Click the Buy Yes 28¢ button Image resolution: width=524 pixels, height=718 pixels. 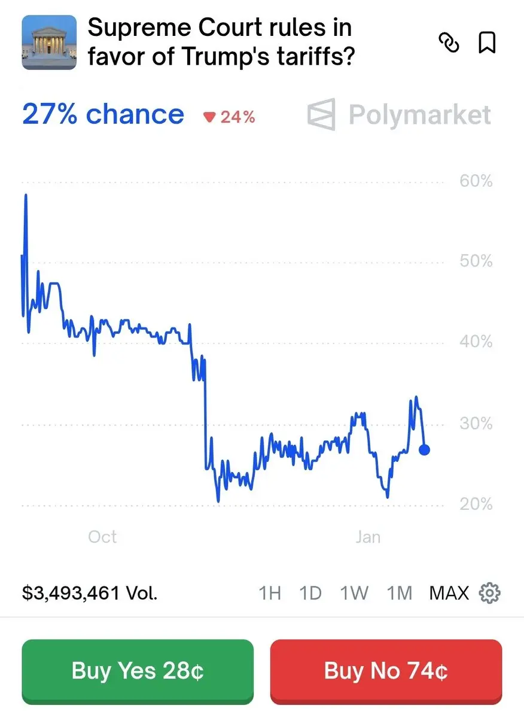(138, 671)
